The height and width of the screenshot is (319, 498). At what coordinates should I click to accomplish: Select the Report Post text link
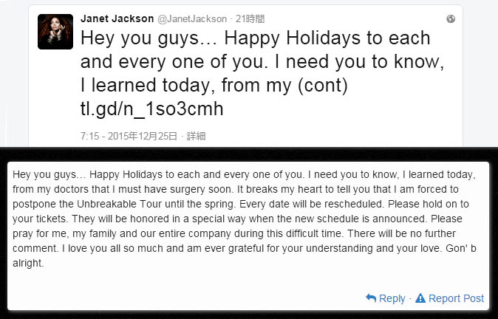tap(456, 298)
